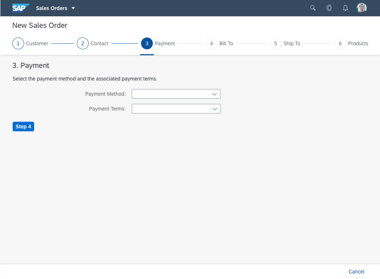
Task: Click the SAP logo
Action: [x=20, y=8]
